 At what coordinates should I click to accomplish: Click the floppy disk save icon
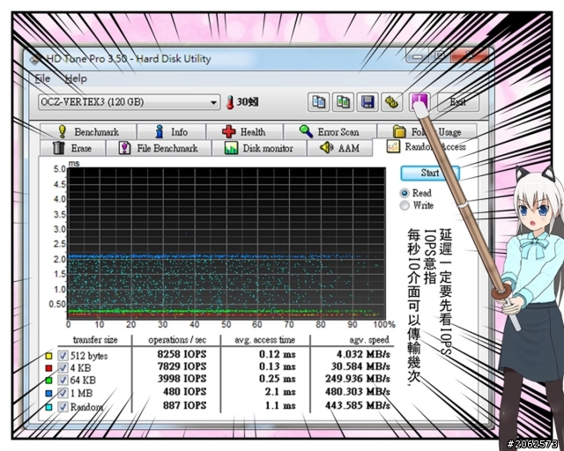[367, 102]
